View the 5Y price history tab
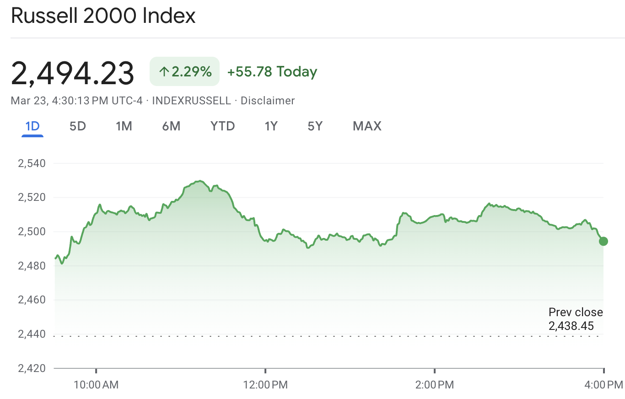The width and height of the screenshot is (625, 399). (x=315, y=126)
